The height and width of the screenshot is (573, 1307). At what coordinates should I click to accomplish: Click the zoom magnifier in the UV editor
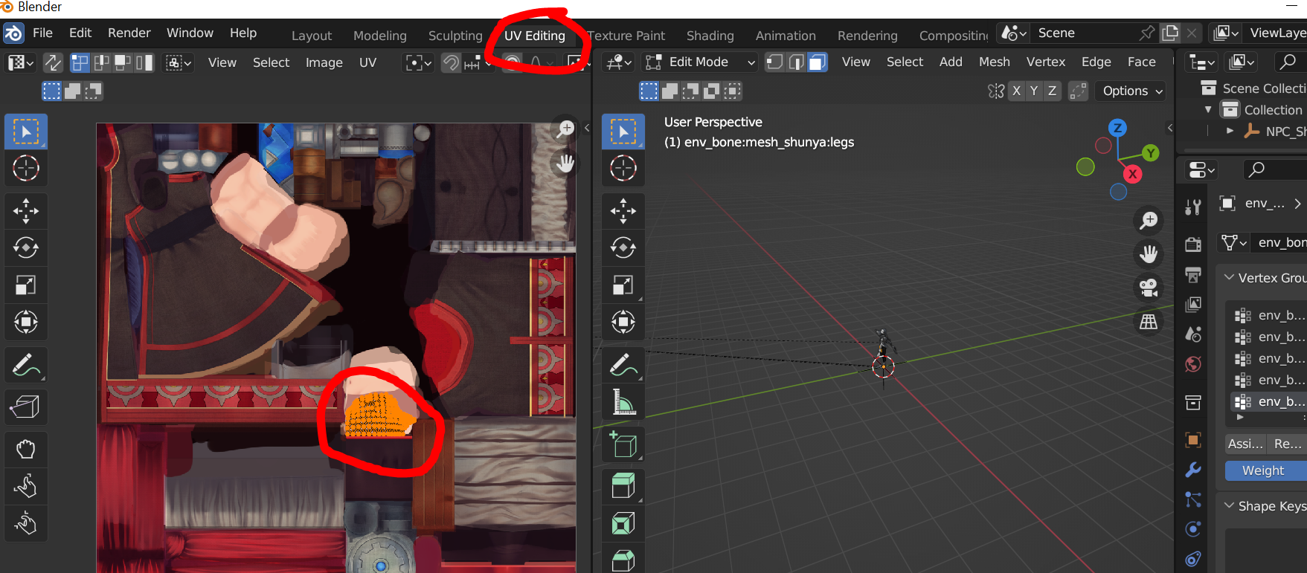[x=566, y=129]
